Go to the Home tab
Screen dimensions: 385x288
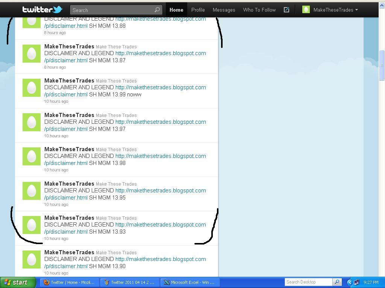point(176,10)
